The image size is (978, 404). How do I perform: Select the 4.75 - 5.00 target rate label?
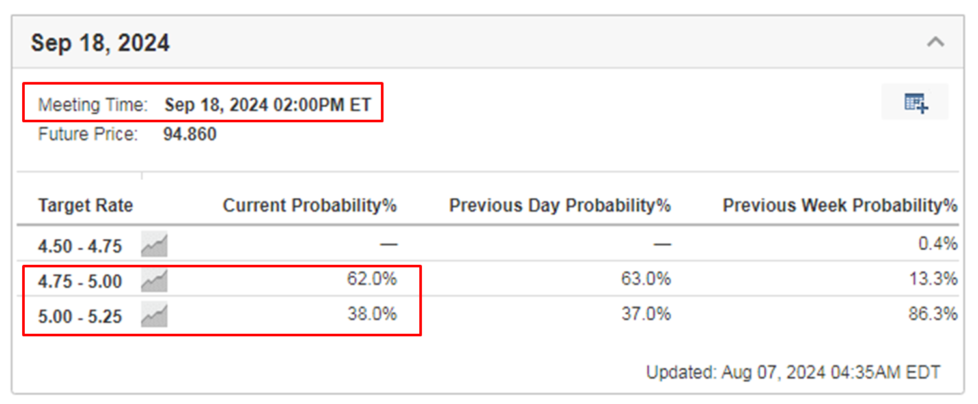(80, 282)
